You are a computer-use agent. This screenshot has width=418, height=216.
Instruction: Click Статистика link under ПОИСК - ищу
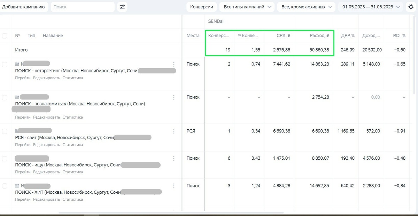(73, 172)
